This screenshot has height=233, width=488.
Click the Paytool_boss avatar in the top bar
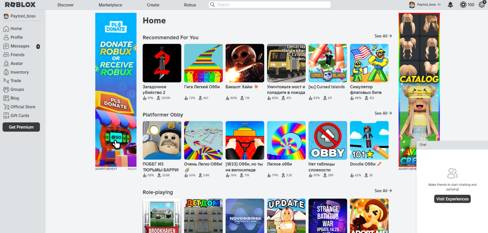click(x=412, y=5)
